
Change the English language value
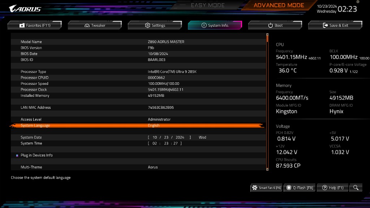pyautogui.click(x=154, y=125)
